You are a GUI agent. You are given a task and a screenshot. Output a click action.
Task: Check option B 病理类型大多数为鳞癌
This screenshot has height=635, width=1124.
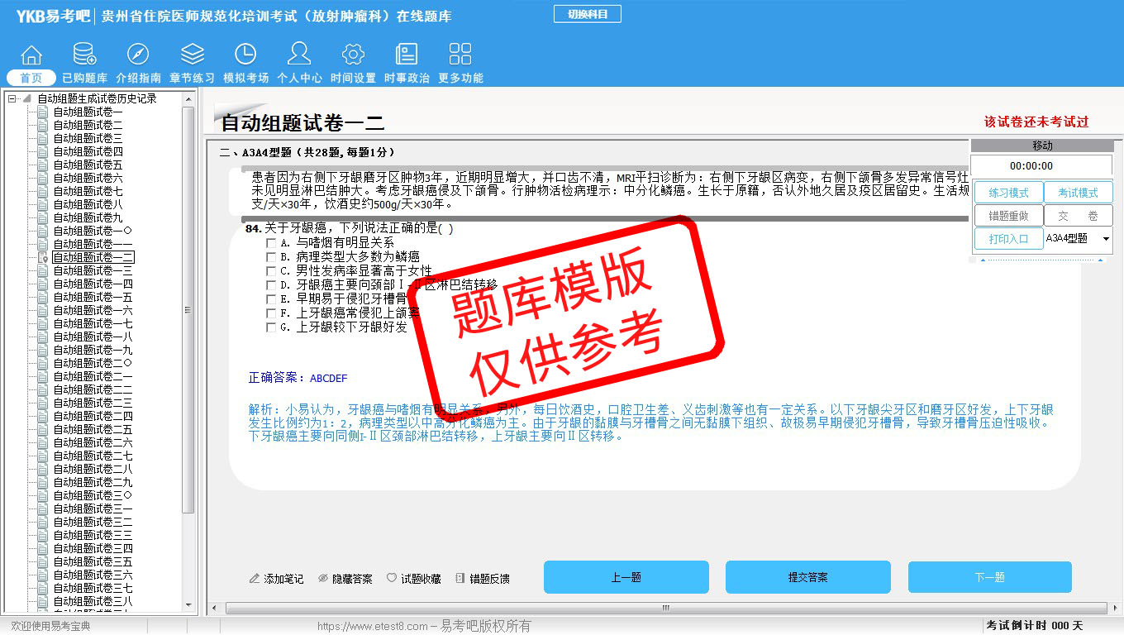tap(271, 257)
